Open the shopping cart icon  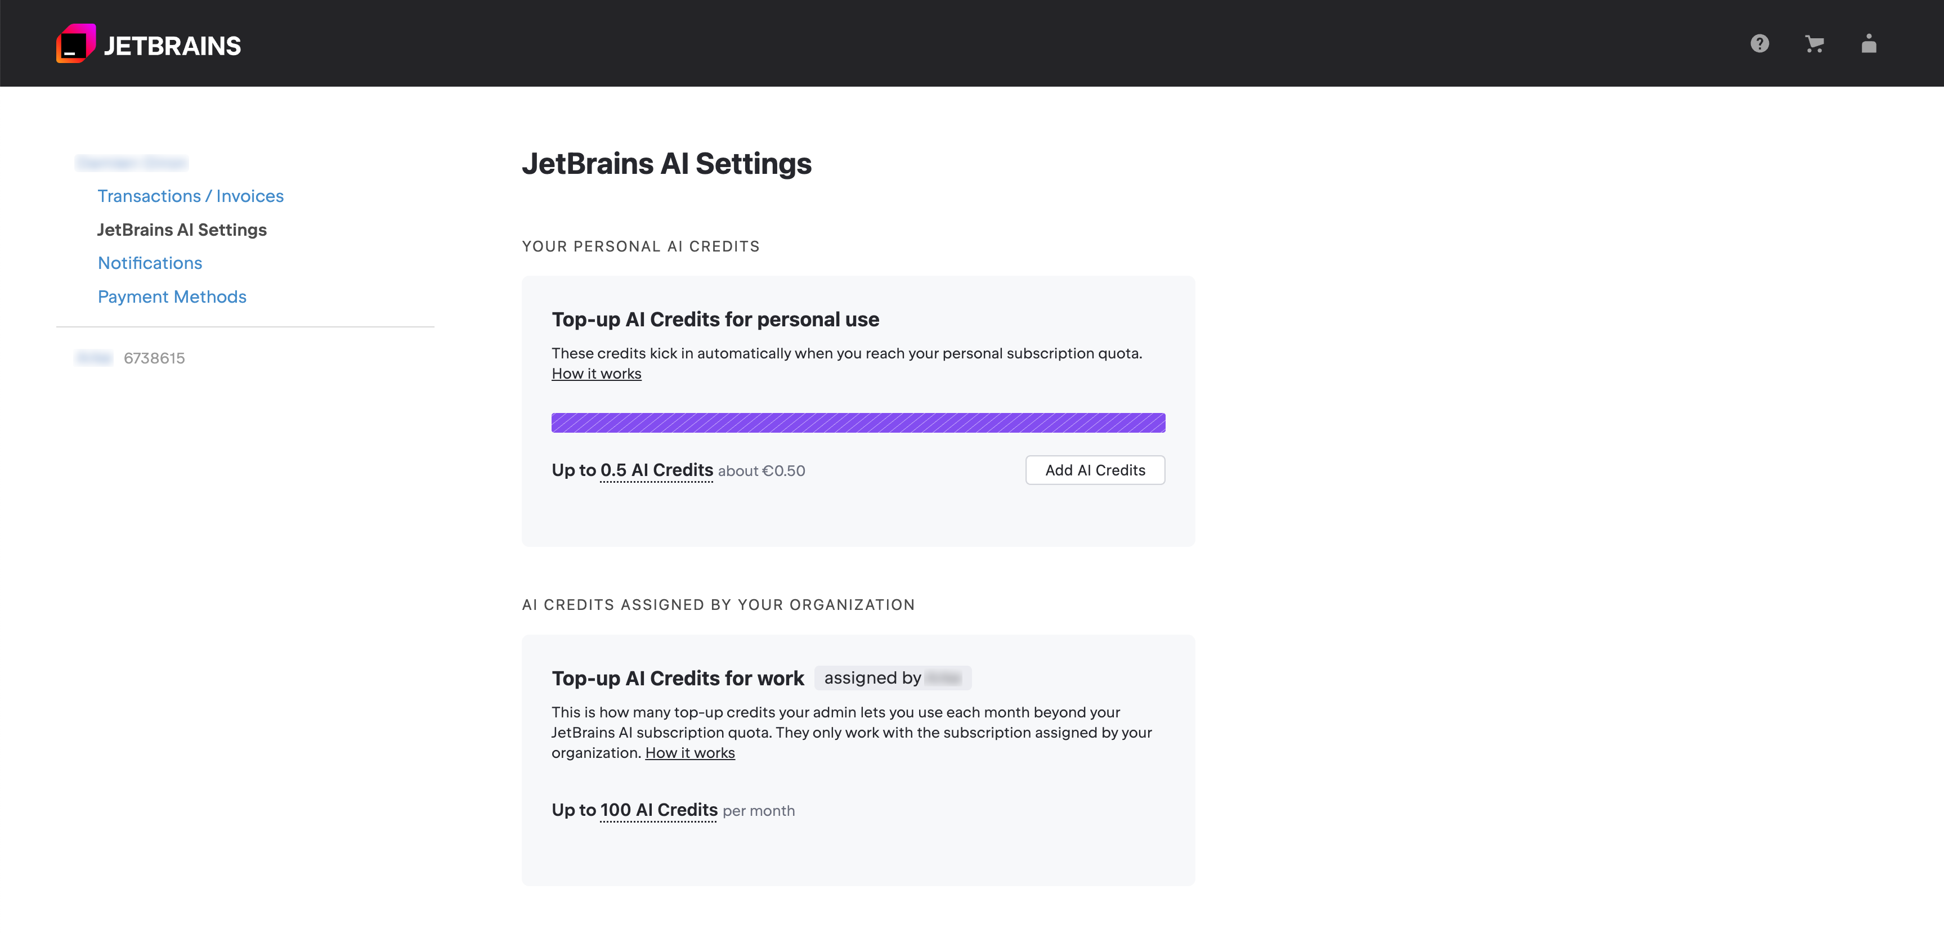pyautogui.click(x=1814, y=44)
